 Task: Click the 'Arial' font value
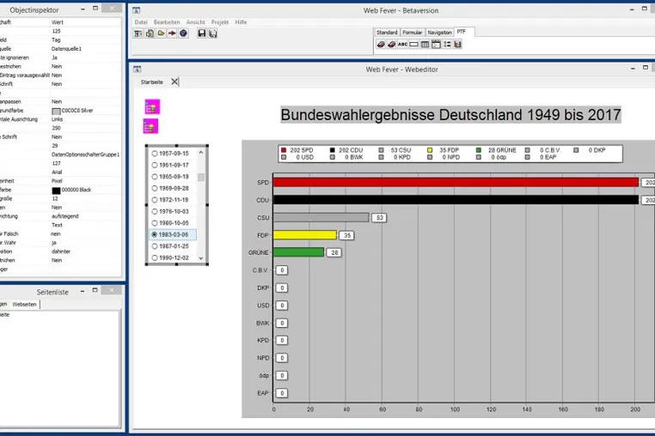tap(57, 172)
